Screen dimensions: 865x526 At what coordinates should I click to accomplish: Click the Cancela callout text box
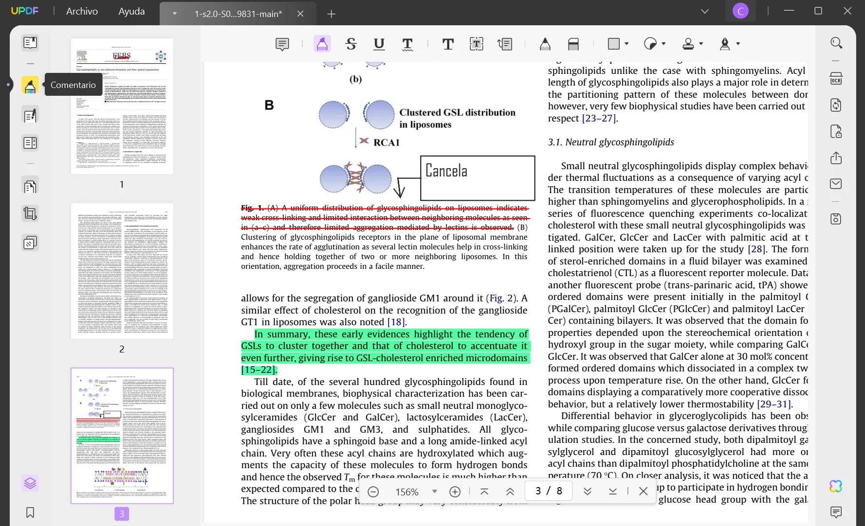pos(478,178)
